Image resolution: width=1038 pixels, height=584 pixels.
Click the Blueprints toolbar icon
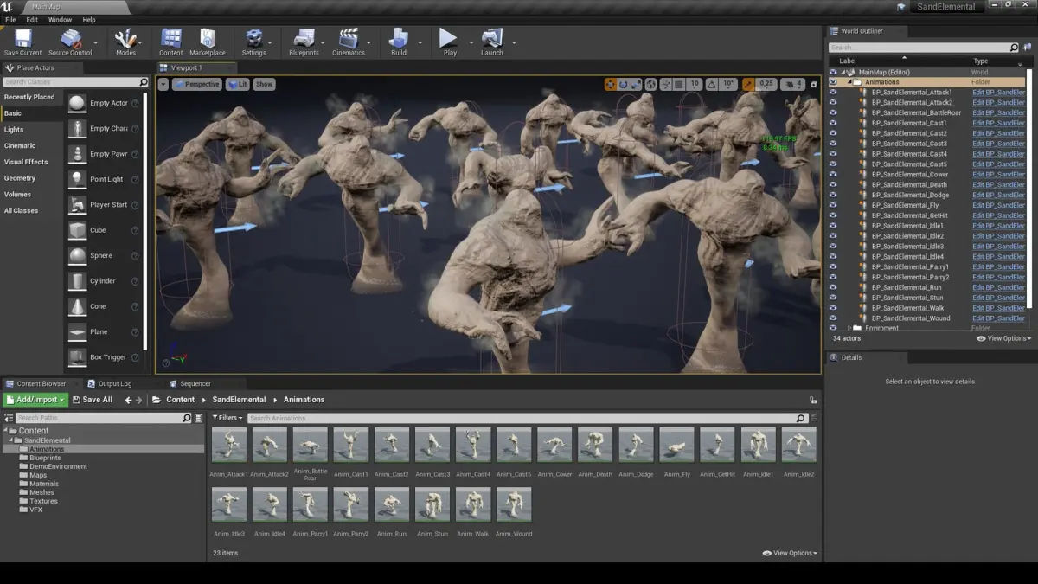(304, 39)
